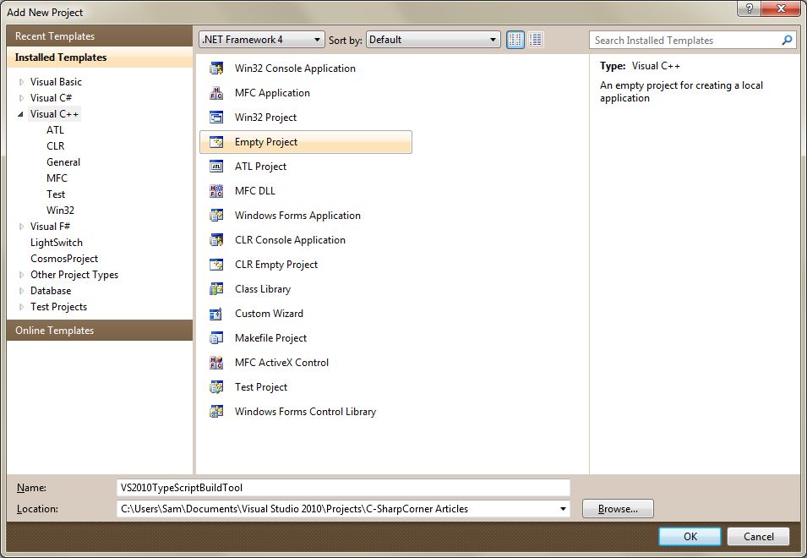Select the Visual C++ tree label
Screen dimensions: 807x558
pos(54,114)
